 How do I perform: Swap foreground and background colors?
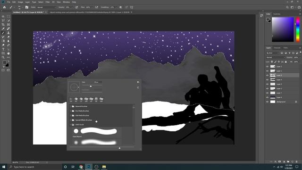(x=8, y=61)
